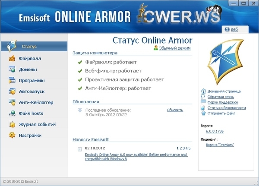Open the Файл hosts sidebar label
This screenshot has width=259, height=186.
tap(31, 113)
